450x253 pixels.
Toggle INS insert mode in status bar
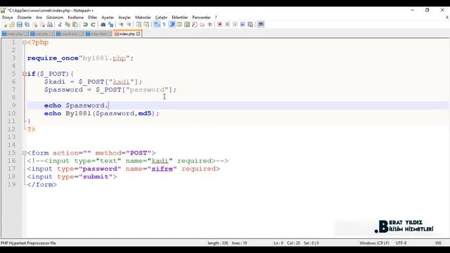click(x=438, y=243)
